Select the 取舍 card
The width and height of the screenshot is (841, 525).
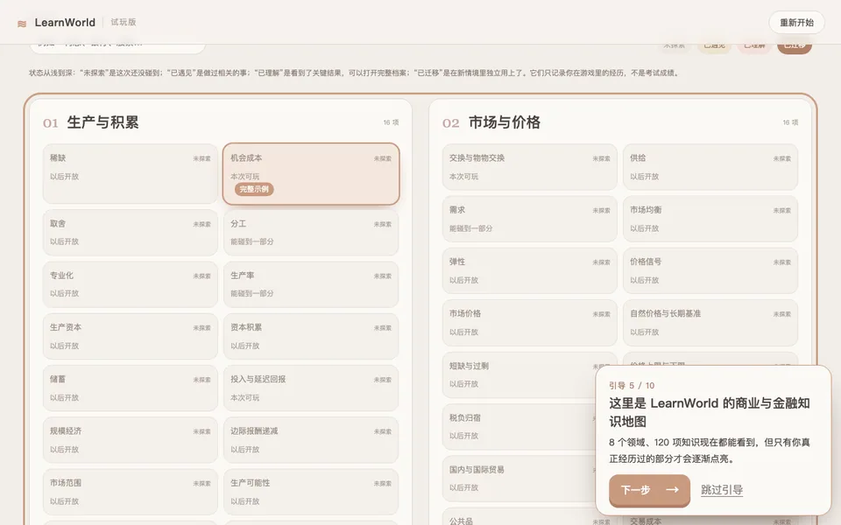tap(131, 232)
